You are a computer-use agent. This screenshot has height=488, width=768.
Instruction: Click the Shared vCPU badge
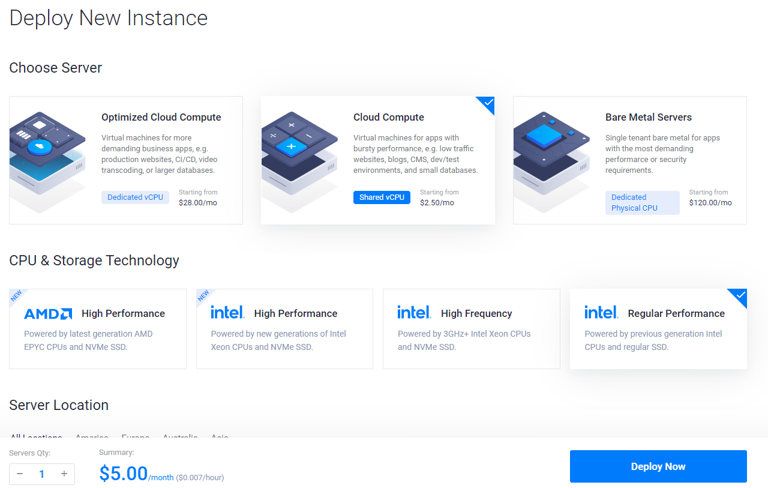(x=382, y=197)
